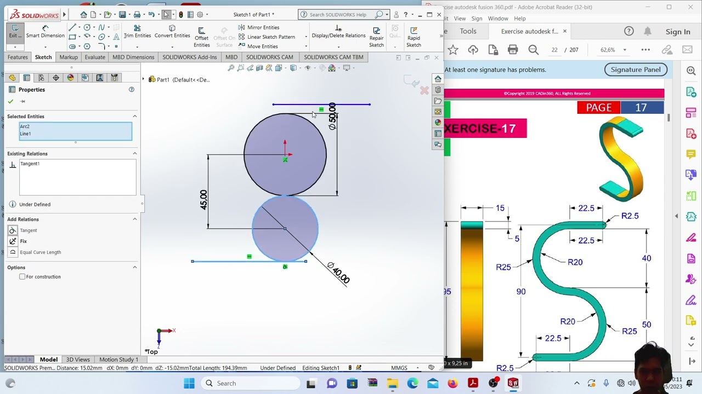
Task: Click Sign In in Acrobat
Action: pyautogui.click(x=678, y=32)
